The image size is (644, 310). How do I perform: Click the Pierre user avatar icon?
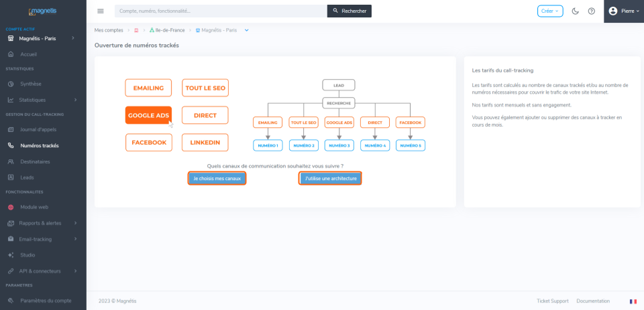coord(612,11)
